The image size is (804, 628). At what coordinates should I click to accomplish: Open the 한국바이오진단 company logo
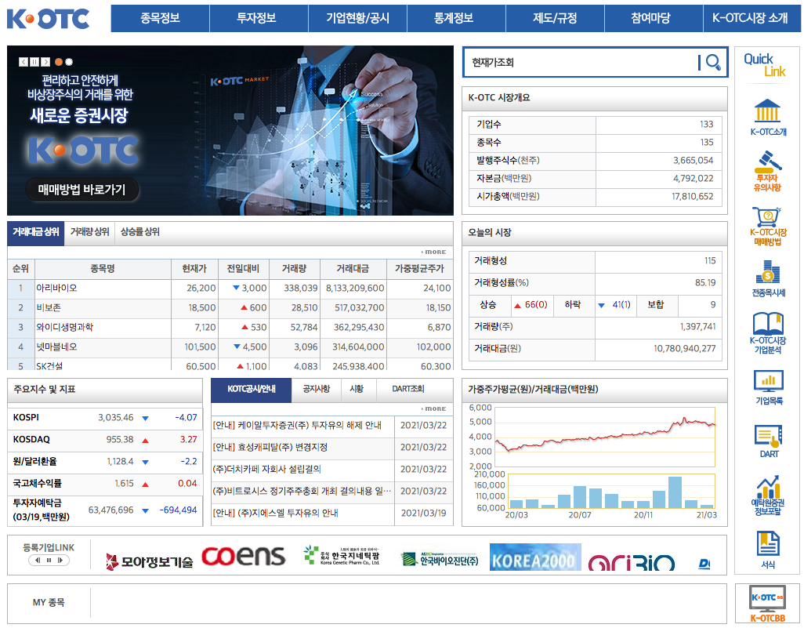(440, 559)
